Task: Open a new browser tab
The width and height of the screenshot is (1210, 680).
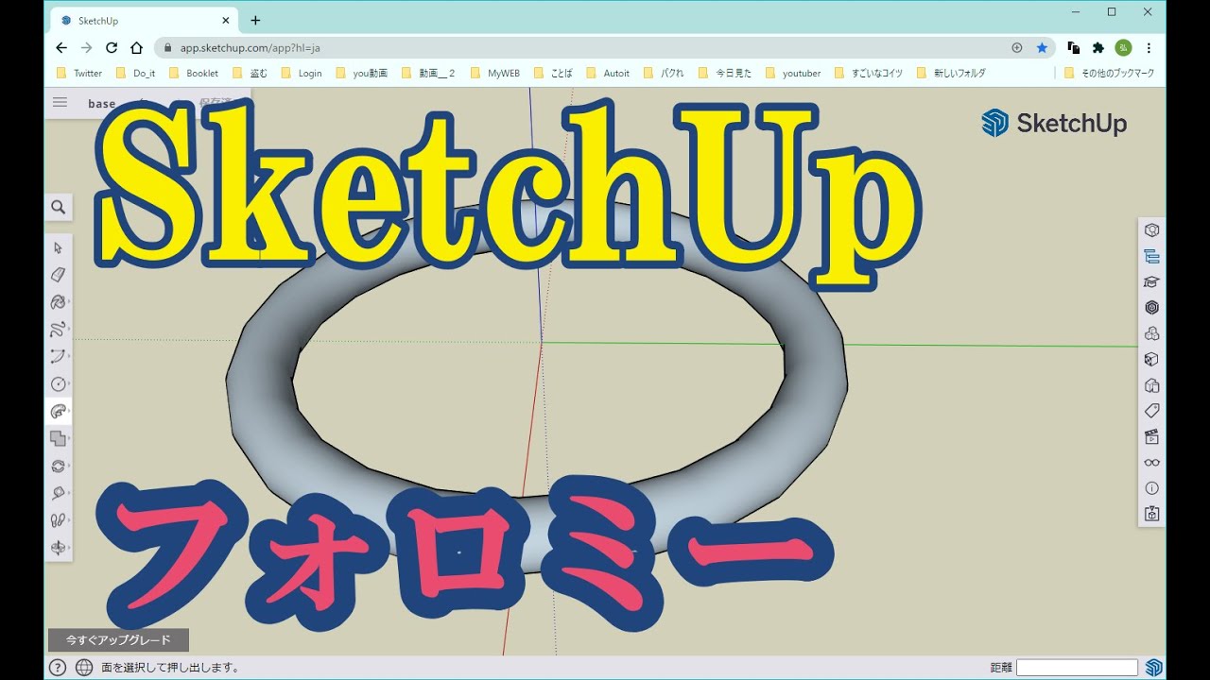Action: click(x=255, y=20)
